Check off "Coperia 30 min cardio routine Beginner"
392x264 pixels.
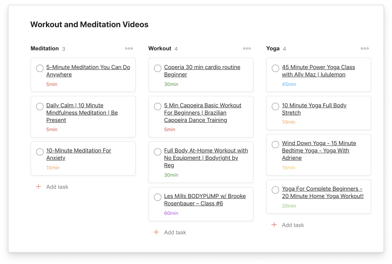(157, 68)
